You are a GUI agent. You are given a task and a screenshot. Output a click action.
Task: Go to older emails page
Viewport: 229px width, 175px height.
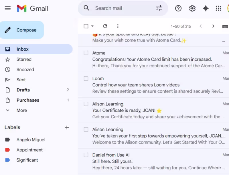[x=213, y=26]
